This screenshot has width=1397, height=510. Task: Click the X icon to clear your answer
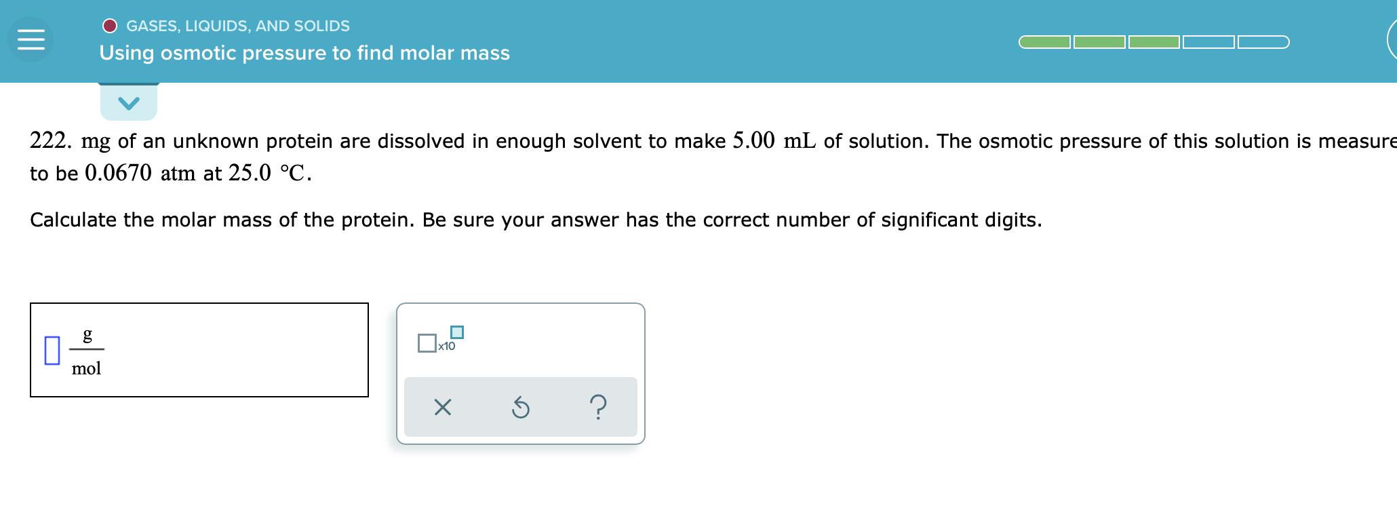[441, 407]
